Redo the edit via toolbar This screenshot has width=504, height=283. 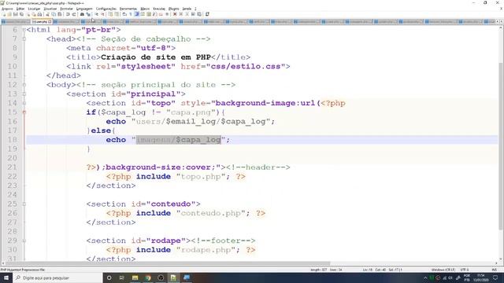[73, 14]
